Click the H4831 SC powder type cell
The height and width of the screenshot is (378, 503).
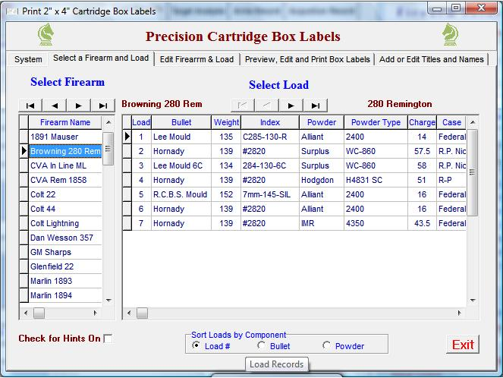376,180
